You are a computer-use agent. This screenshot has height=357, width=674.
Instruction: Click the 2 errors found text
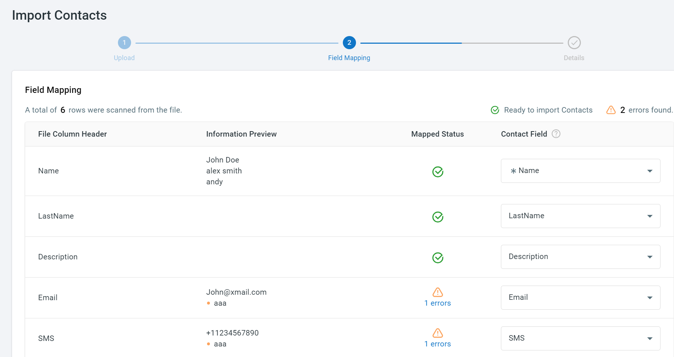point(646,110)
